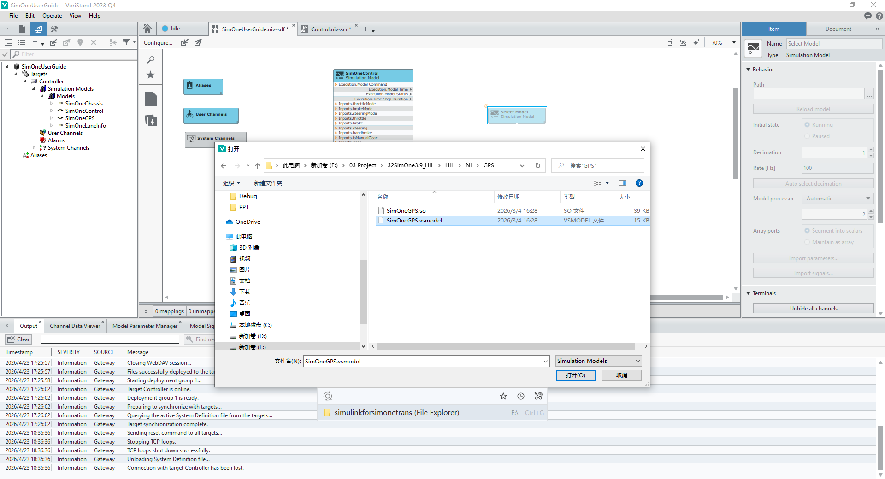Click the home icon in the document tab bar

tap(147, 29)
